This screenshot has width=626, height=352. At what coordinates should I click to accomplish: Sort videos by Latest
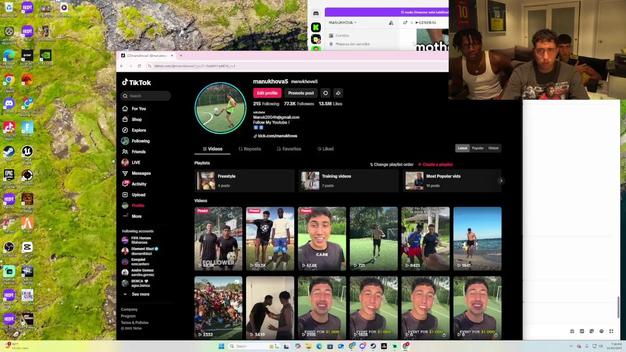pyautogui.click(x=462, y=148)
